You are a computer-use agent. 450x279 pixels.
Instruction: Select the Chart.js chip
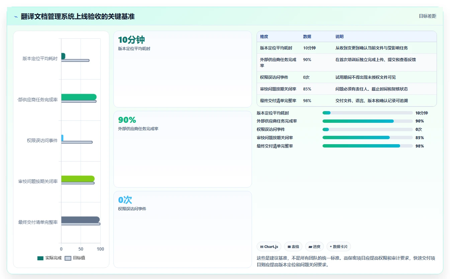click(x=269, y=247)
